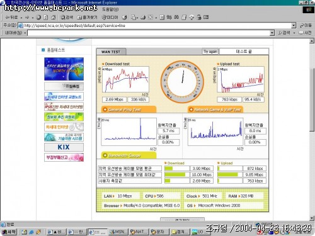The height and width of the screenshot is (236, 315).
Task: Click the 8.0 ms round-trip value
Action: click(255, 131)
